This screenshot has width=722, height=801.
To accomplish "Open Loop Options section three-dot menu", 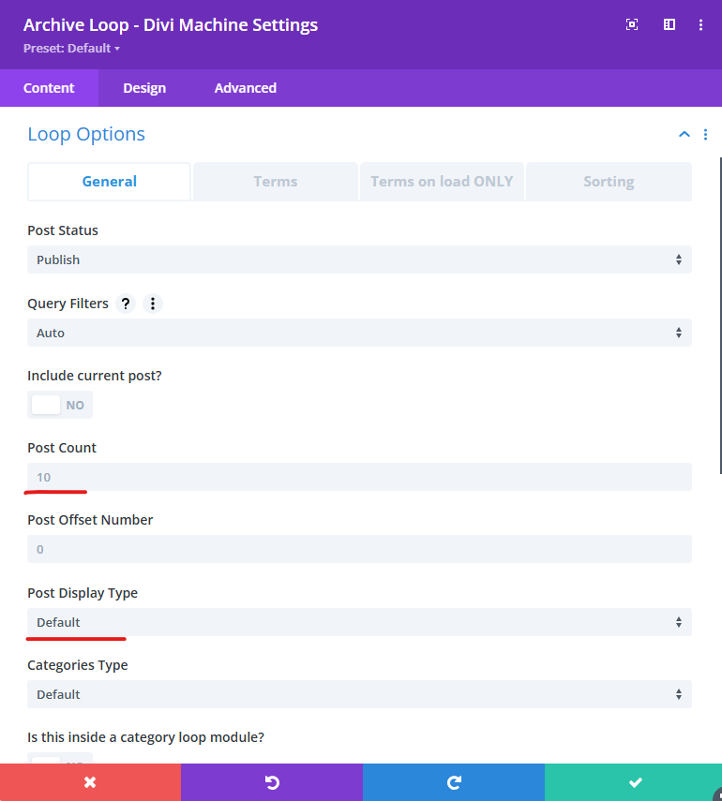I will click(x=705, y=135).
